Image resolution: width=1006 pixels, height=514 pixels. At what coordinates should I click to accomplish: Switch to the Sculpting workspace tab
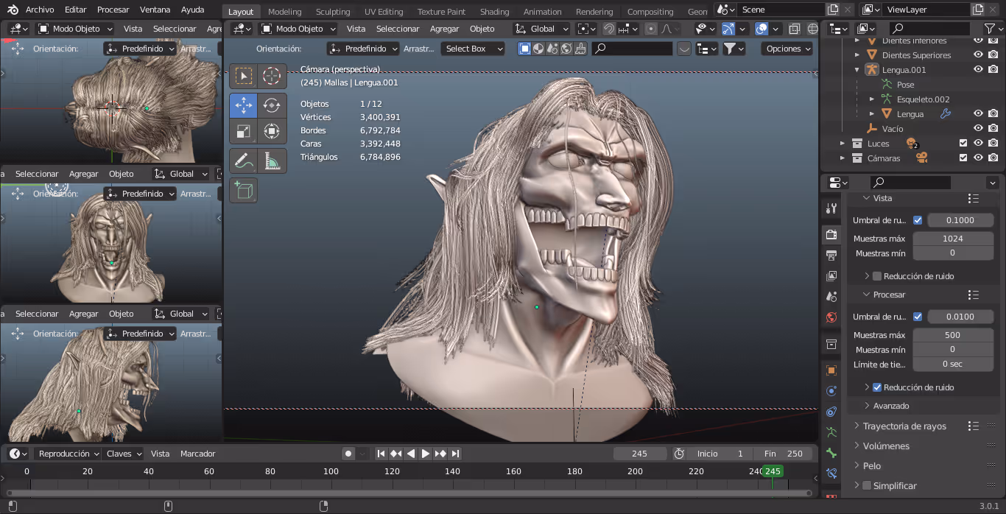tap(333, 12)
